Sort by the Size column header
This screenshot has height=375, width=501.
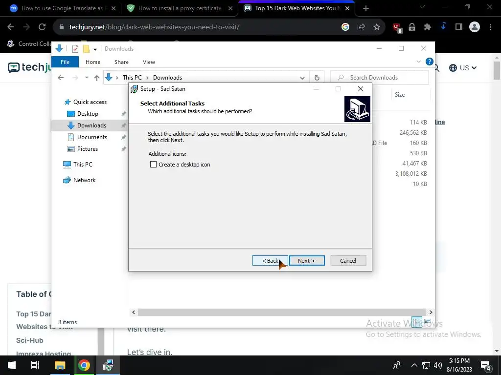pyautogui.click(x=399, y=95)
